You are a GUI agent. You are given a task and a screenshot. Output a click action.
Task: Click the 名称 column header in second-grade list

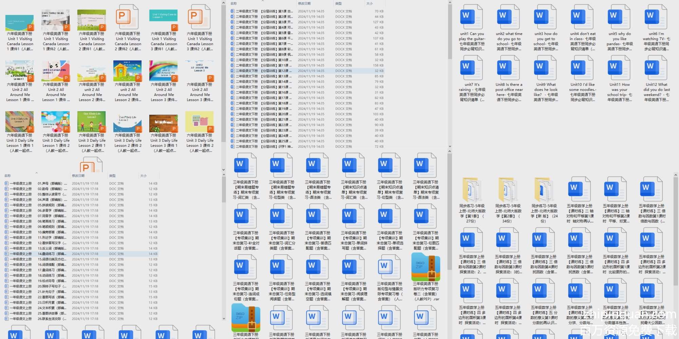coord(234,4)
